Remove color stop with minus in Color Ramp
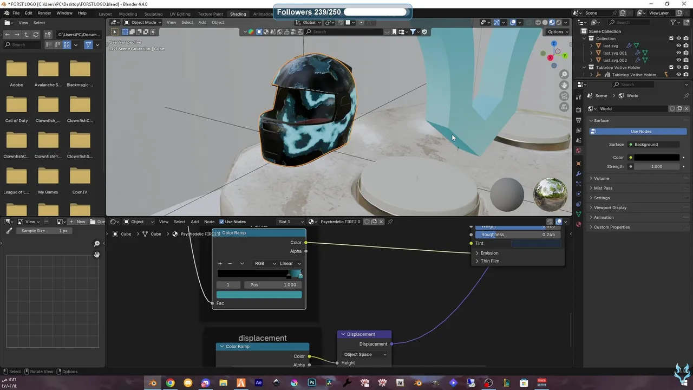Screen dimensions: 693x390 pos(230,263)
